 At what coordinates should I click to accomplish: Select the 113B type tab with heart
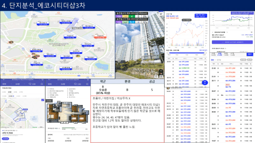point(11,96)
